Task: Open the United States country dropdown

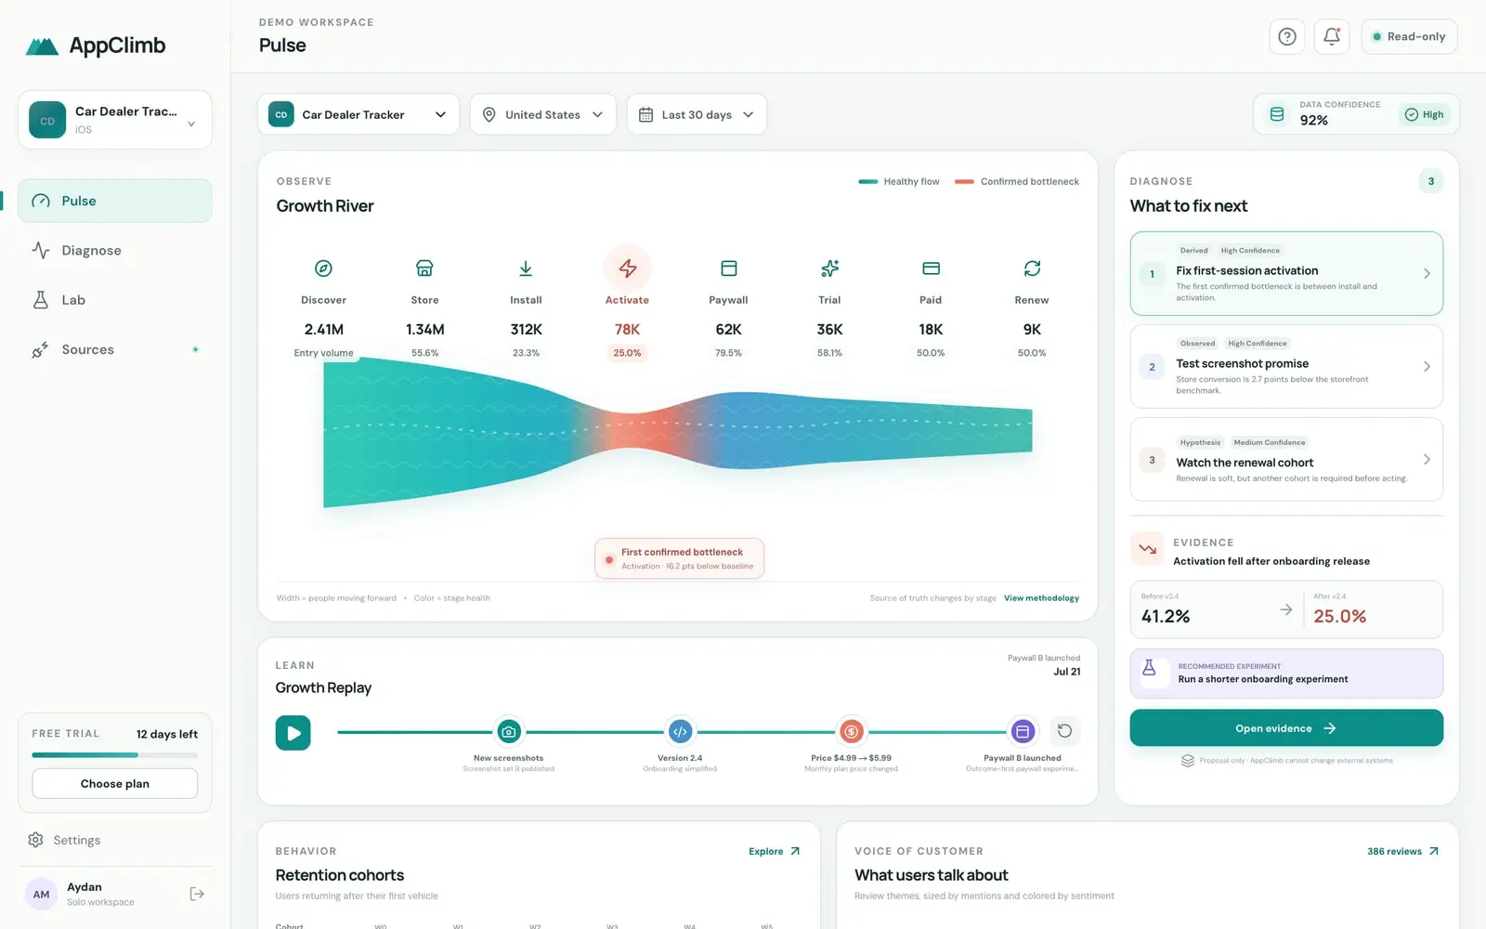Action: pos(543,114)
